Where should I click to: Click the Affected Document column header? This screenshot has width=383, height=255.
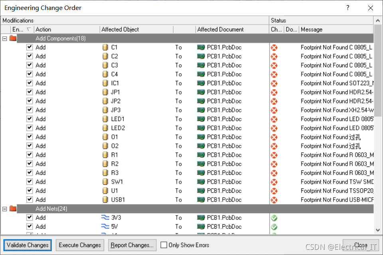[x=232, y=29]
